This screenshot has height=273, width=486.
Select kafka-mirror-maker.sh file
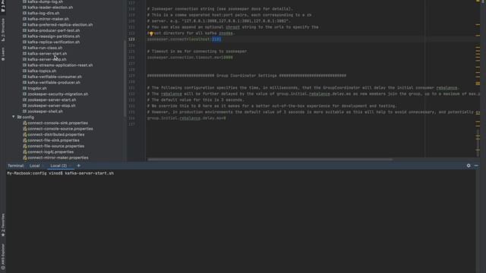(x=48, y=19)
